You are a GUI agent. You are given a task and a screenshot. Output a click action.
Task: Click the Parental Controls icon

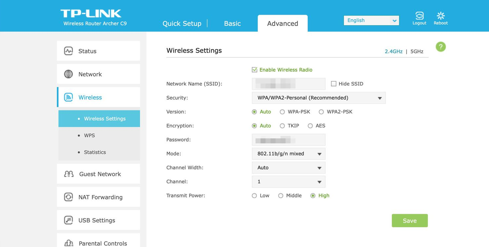(x=68, y=243)
